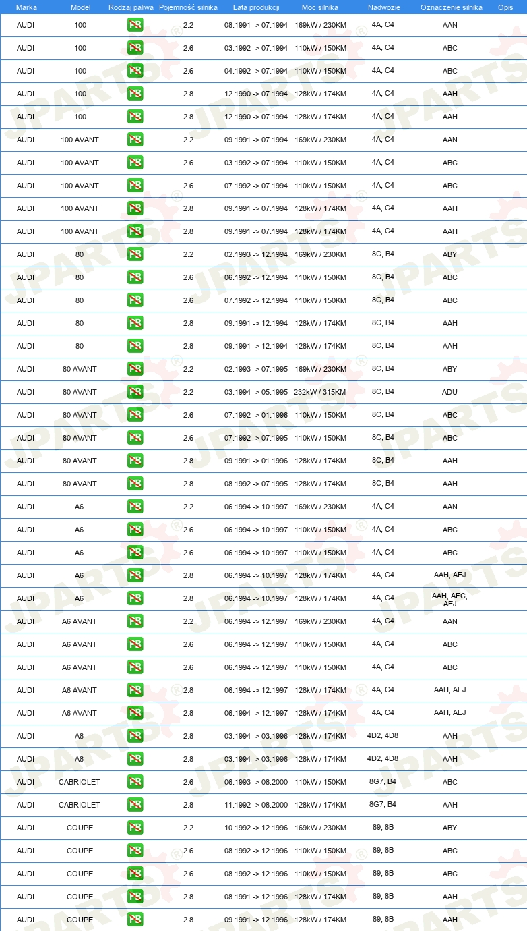Screen dimensions: 527x931
Task: Click fuel icon for COUPE dated 08.1991 -> 12.1996
Action: click(135, 897)
